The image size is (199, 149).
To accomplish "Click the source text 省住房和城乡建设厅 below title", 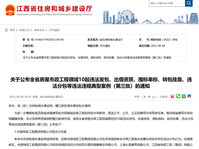I will (52, 97).
